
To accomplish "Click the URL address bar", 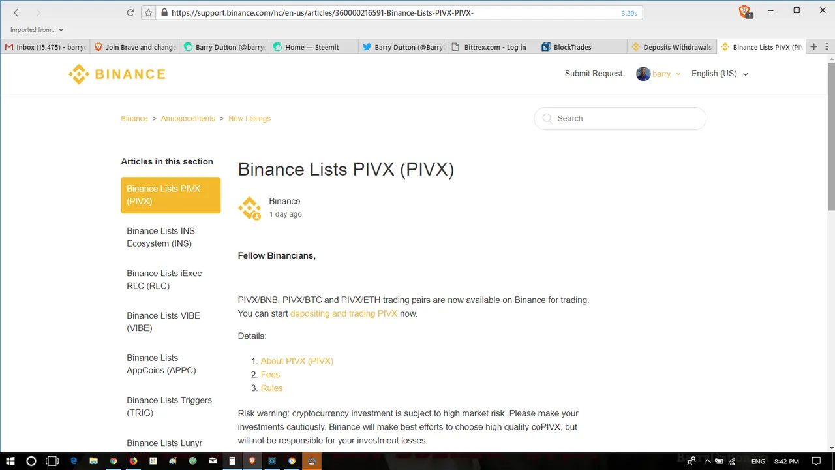I will [391, 12].
